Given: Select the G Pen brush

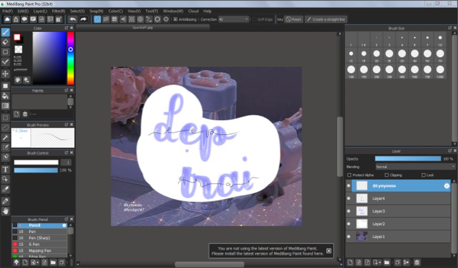Looking at the screenshot, I should click(x=39, y=244).
